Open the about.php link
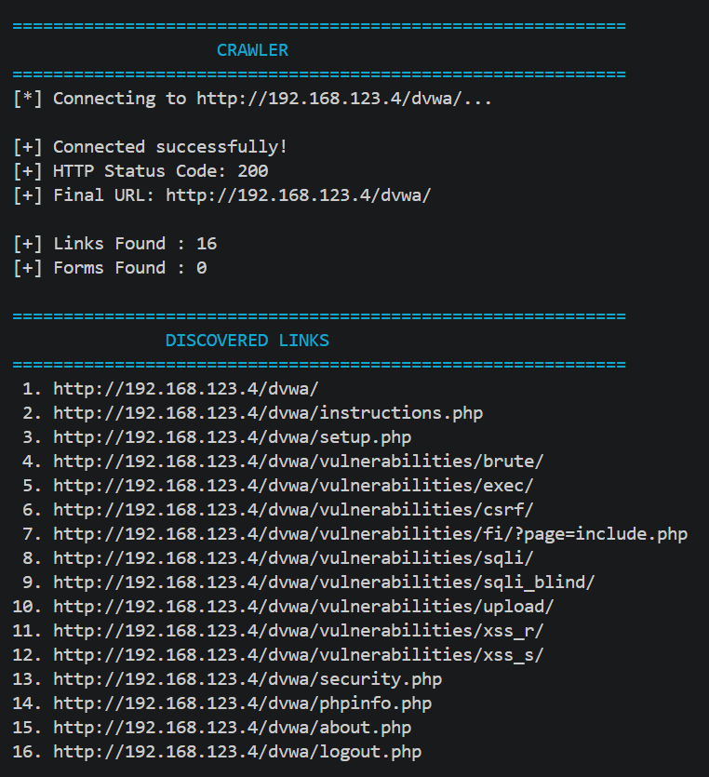Viewport: 709px width, 777px height. tap(233, 728)
